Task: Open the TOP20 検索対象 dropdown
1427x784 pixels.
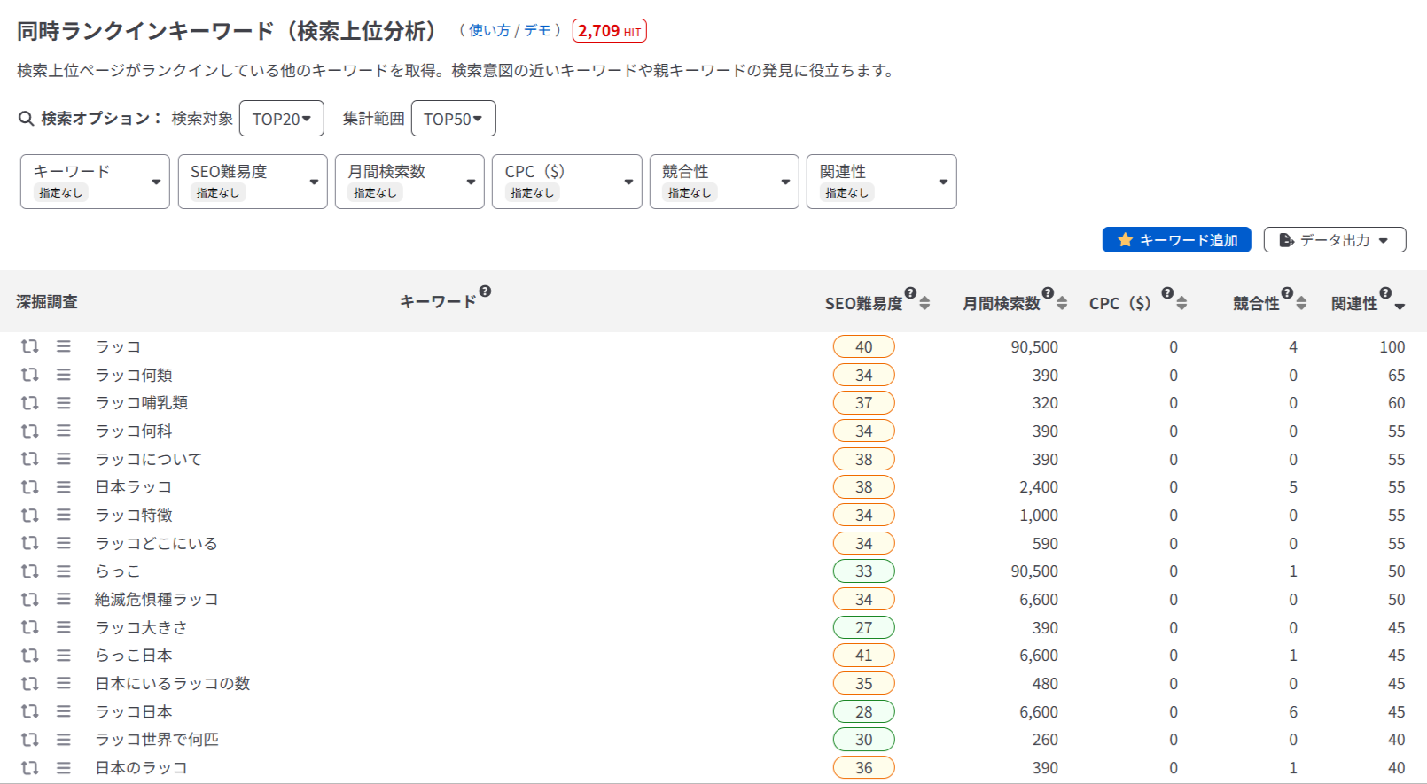Action: (x=282, y=119)
